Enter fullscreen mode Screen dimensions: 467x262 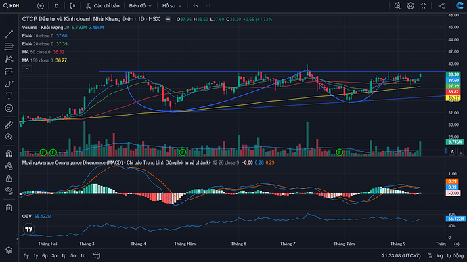[424, 5]
